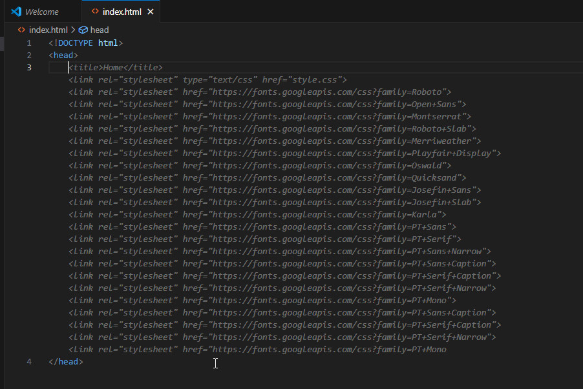
Task: Click the Karla stylesheet line
Action: tap(257, 215)
